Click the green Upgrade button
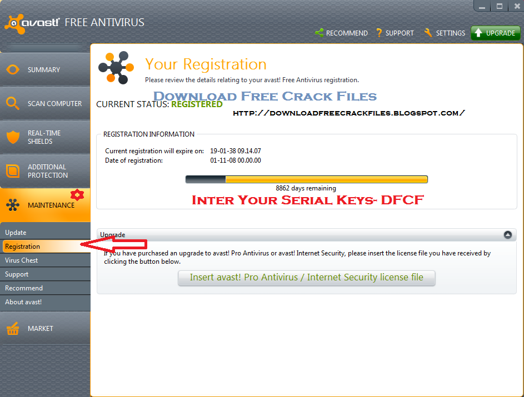524x397 pixels. tap(495, 33)
